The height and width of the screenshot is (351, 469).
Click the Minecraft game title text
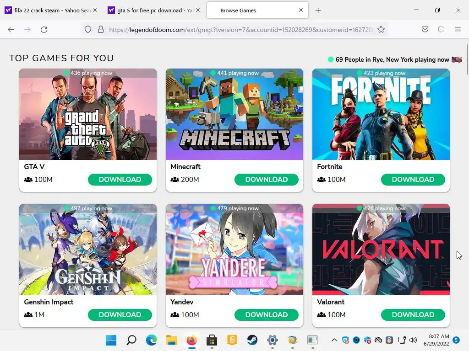pyautogui.click(x=185, y=166)
